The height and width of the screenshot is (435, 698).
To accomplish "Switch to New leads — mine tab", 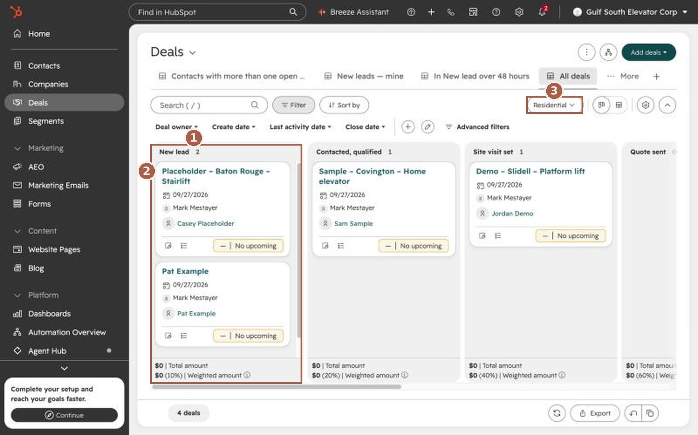I will 364,76.
